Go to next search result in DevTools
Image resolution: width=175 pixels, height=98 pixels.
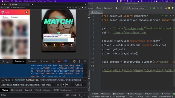click(x=67, y=85)
